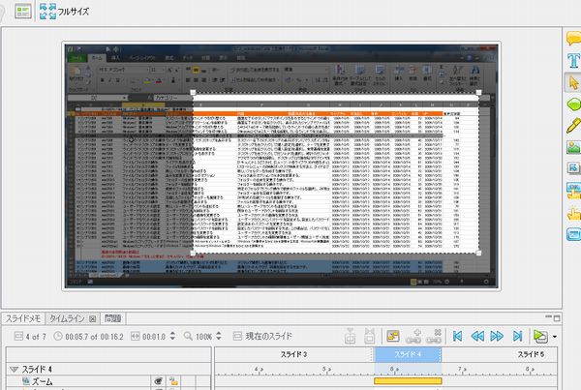Select the speech bubble callout tool
The height and width of the screenshot is (390, 581).
(573, 39)
